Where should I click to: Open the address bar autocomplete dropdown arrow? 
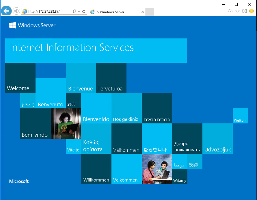(79, 11)
